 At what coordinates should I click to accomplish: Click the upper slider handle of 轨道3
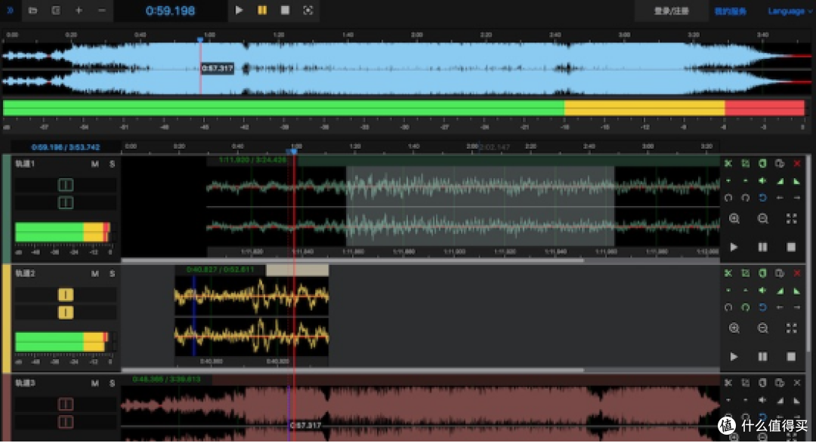tap(66, 404)
